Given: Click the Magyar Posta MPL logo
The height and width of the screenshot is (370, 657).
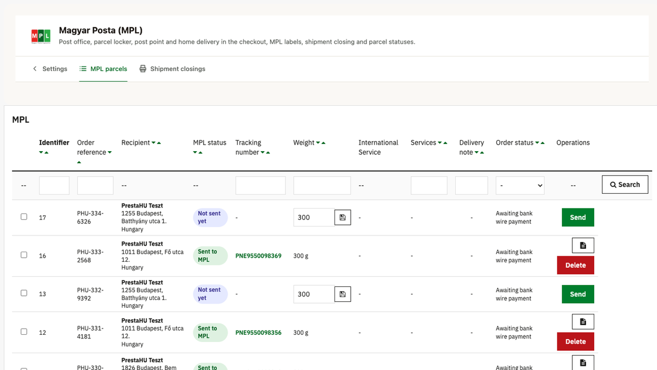Looking at the screenshot, I should click(41, 36).
